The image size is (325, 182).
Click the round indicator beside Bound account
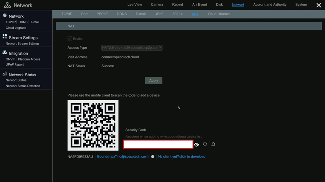coord(153,157)
